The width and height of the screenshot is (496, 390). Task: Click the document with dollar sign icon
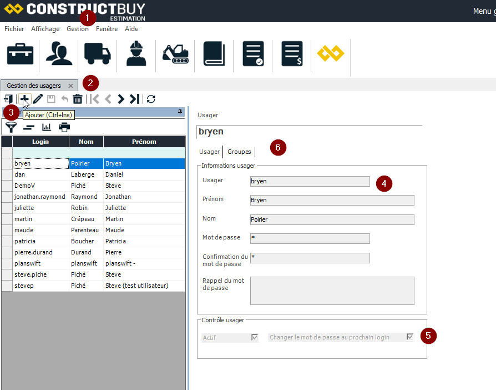292,54
